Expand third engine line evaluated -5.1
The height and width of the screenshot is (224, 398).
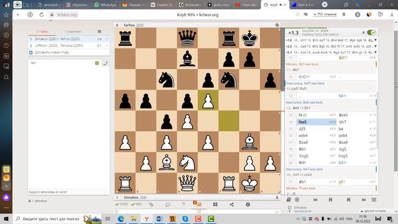tap(376, 52)
